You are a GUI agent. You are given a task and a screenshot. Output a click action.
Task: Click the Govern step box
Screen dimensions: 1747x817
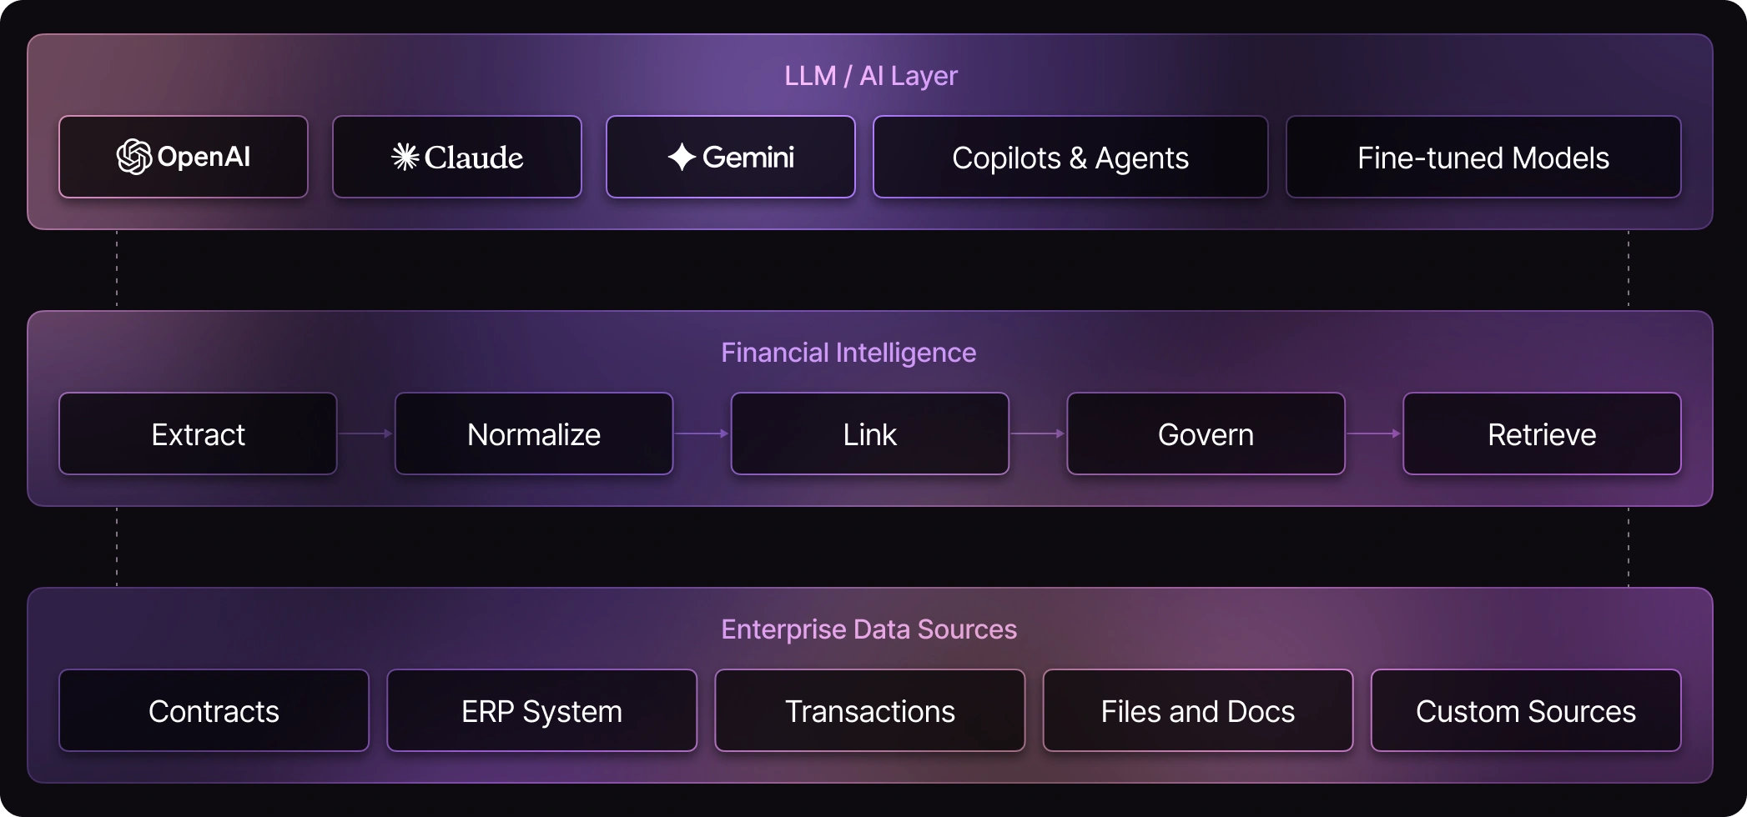click(x=1206, y=434)
